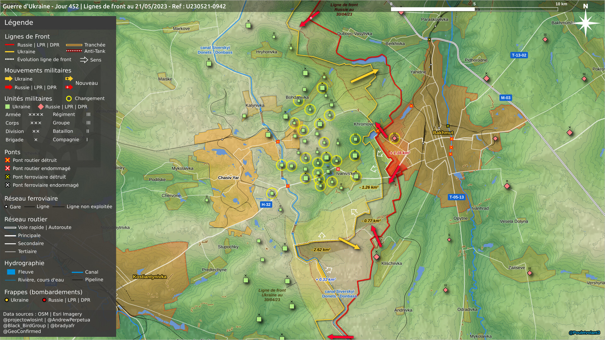Viewport: 605px width, 340px height.
Task: Click the Chasiv Yar town label
Action: click(x=228, y=178)
